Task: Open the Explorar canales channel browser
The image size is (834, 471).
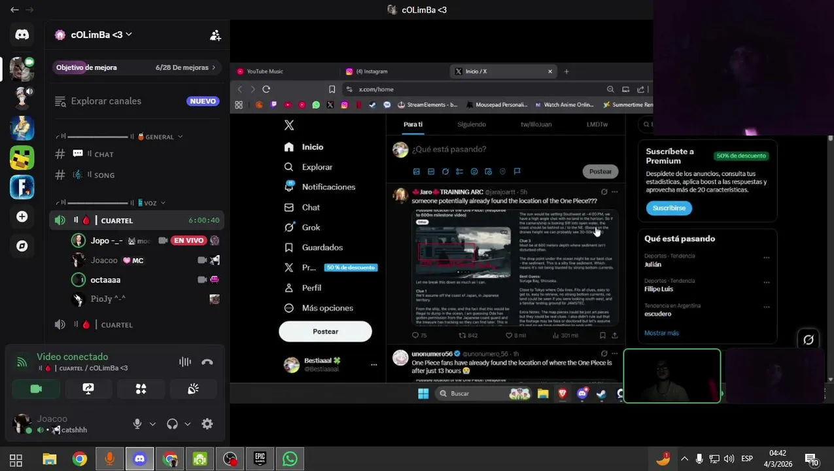Action: tap(137, 101)
